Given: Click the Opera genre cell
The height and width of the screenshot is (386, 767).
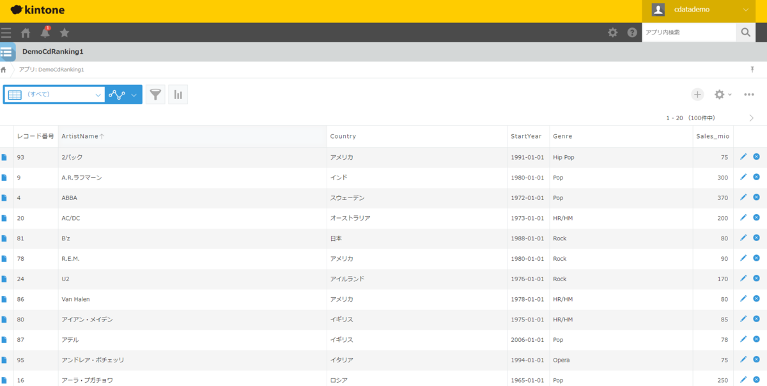Looking at the screenshot, I should click(x=622, y=360).
